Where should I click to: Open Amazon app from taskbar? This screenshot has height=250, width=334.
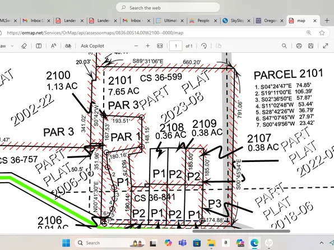pyautogui.click(x=226, y=243)
